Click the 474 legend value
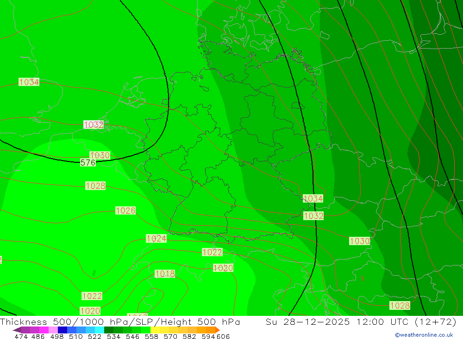Screen dimensions: 463x339 [21, 336]
